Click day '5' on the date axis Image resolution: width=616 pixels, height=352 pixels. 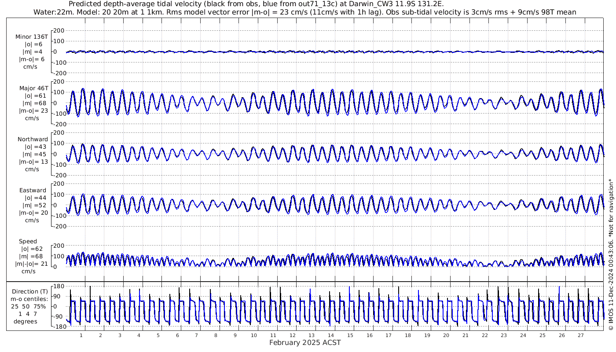(x=158, y=335)
